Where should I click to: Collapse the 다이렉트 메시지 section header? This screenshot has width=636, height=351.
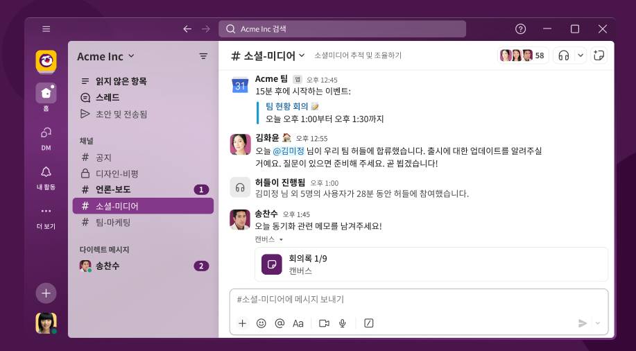pyautogui.click(x=104, y=250)
